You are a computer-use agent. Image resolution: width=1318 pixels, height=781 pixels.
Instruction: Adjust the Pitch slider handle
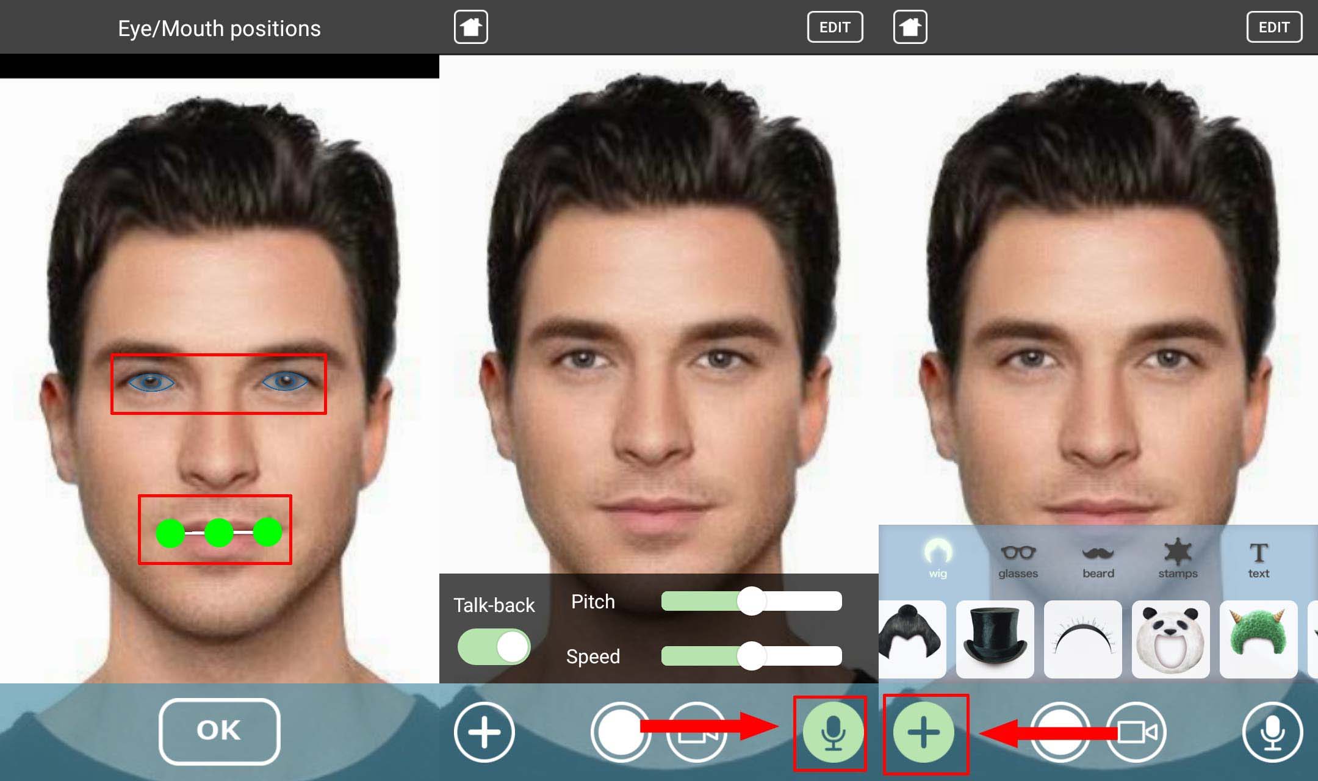click(x=752, y=601)
